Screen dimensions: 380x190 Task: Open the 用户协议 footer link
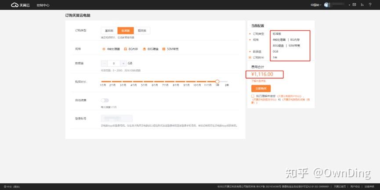(x=355, y=186)
